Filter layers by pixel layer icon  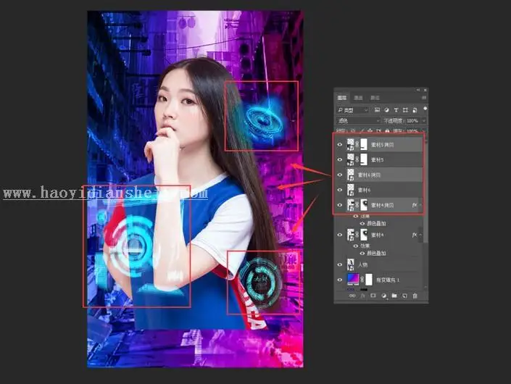pyautogui.click(x=377, y=110)
